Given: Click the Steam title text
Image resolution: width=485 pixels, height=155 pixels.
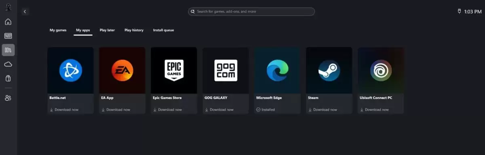Looking at the screenshot, I should [313, 98].
